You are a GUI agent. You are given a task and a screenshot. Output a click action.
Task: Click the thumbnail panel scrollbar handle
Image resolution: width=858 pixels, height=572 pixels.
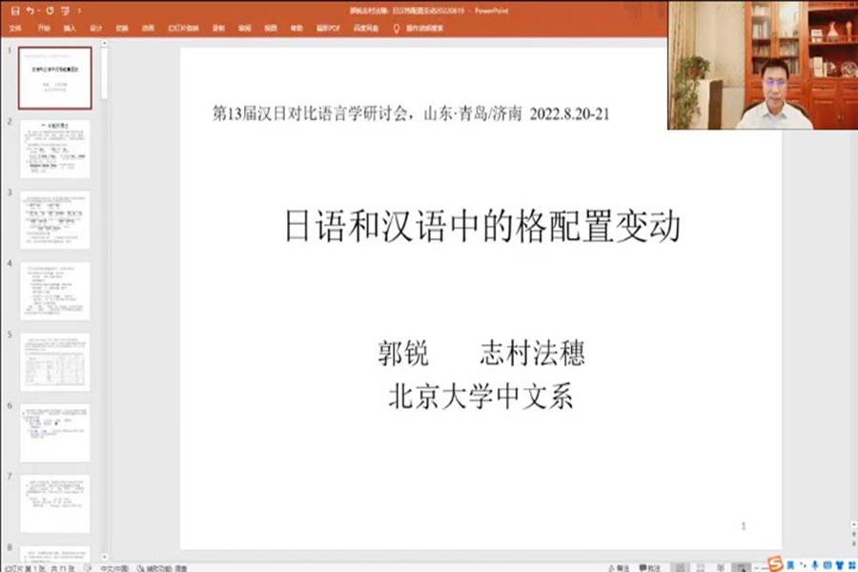tap(104, 72)
